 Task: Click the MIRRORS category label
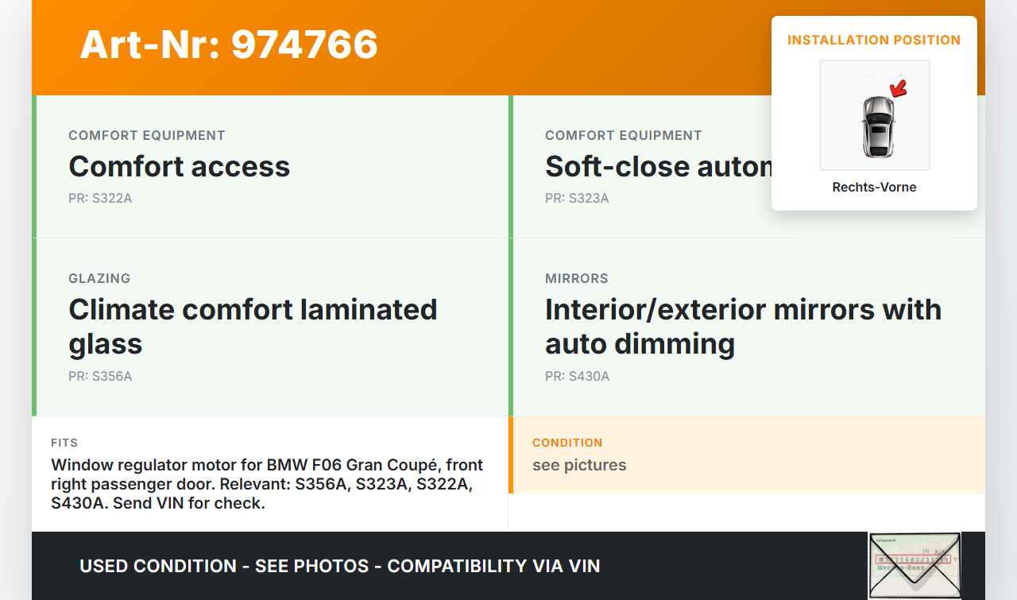[x=576, y=279]
